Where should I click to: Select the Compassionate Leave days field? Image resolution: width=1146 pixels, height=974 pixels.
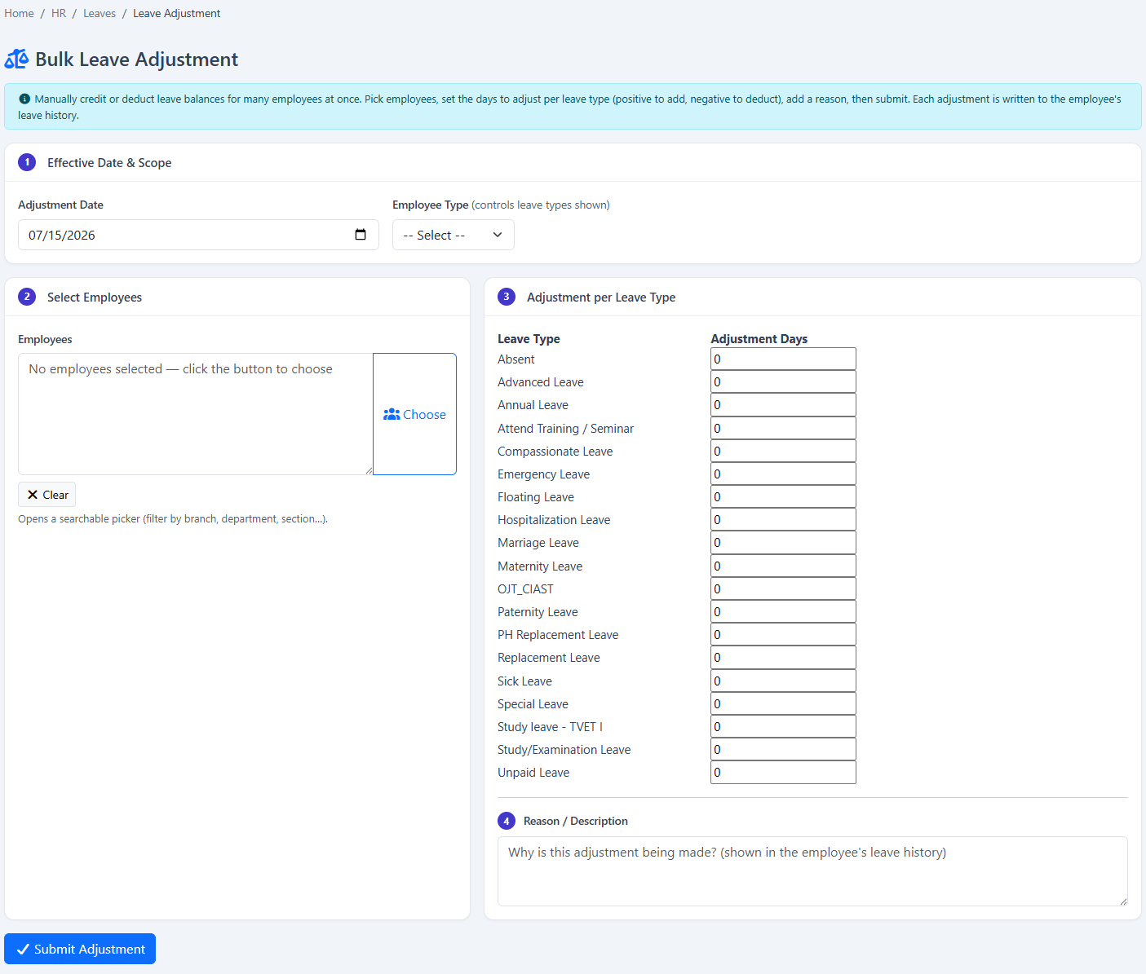(x=783, y=451)
